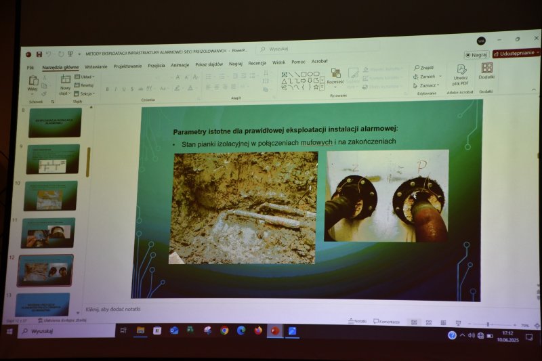
Task: Collapse the ribbon with chevron
Action: tap(534, 90)
